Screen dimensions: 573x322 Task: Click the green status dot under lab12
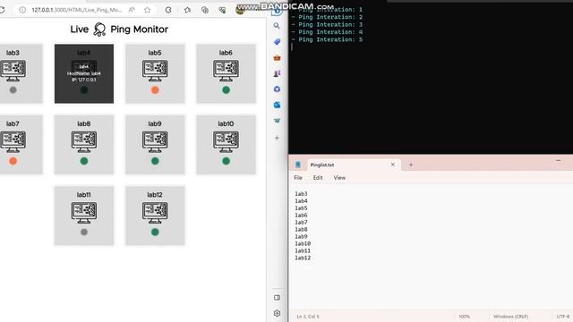pos(155,232)
